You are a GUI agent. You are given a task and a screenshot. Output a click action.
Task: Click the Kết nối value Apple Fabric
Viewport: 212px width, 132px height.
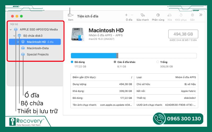pyautogui.click(x=188, y=91)
